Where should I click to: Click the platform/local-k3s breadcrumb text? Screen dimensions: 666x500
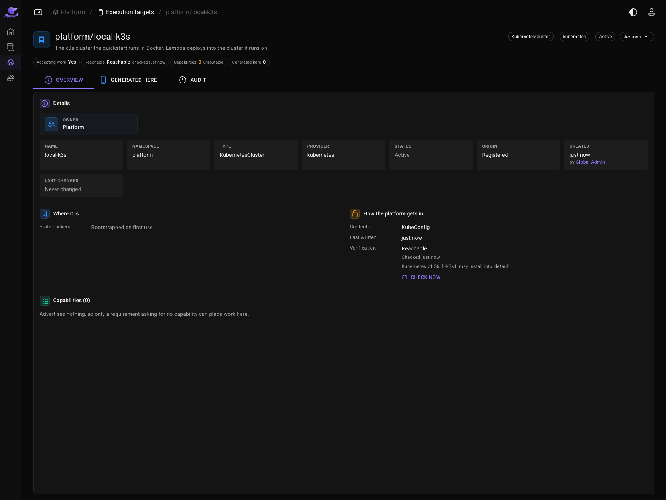click(191, 12)
